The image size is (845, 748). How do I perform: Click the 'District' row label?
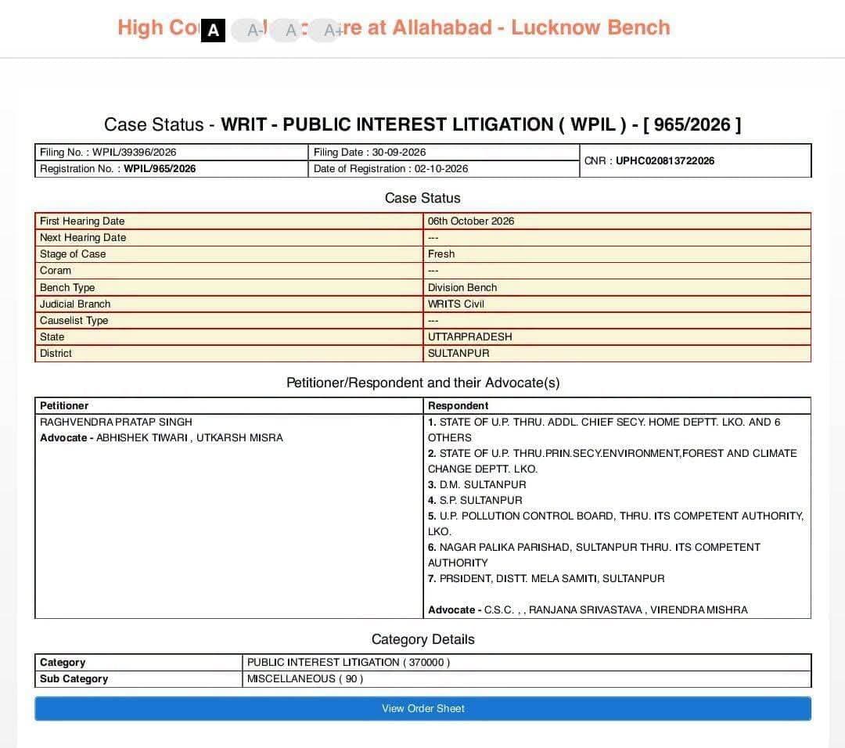(x=56, y=354)
